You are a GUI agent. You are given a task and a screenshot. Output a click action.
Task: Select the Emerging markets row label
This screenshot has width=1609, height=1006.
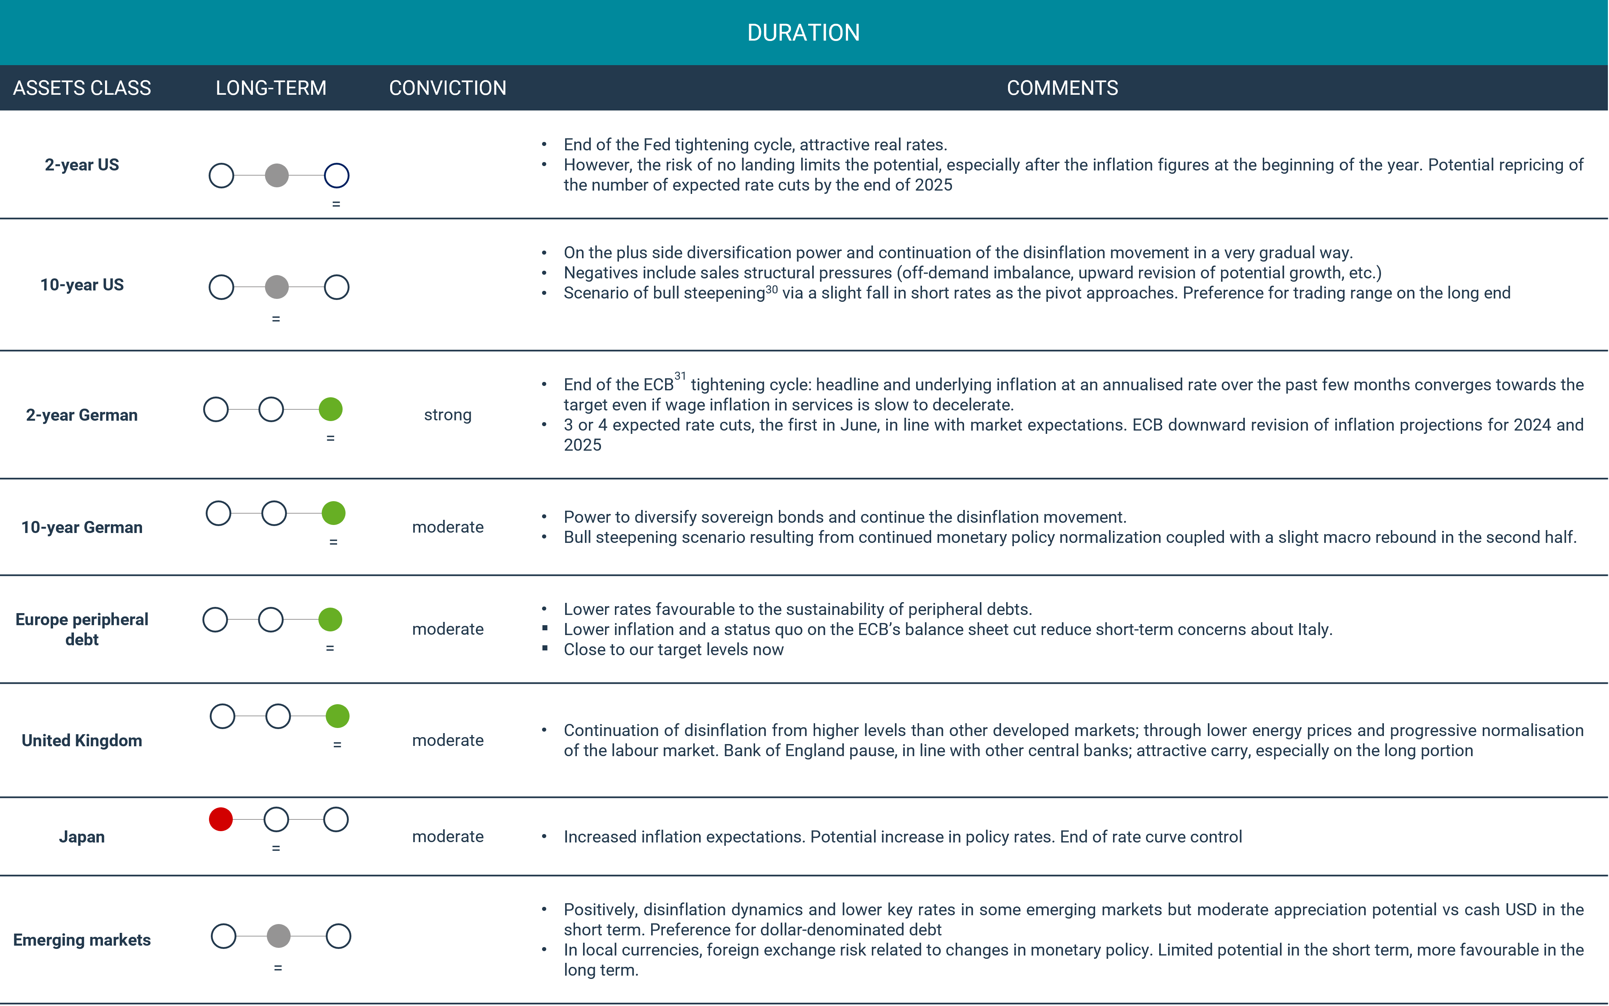82,940
